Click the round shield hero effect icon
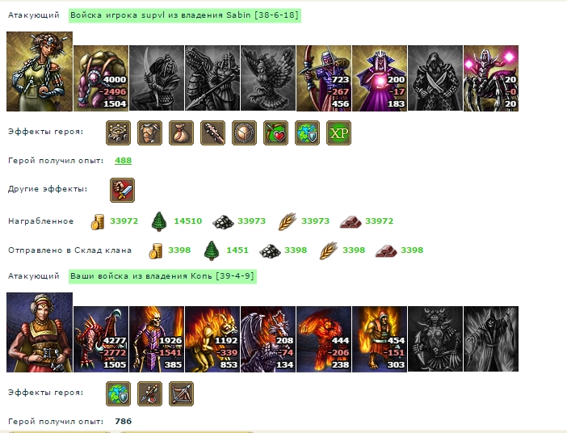The width and height of the screenshot is (567, 433). click(244, 133)
